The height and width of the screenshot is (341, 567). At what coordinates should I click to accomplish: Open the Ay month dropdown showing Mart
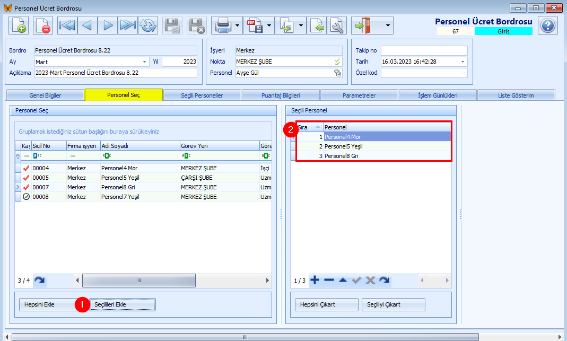point(145,62)
